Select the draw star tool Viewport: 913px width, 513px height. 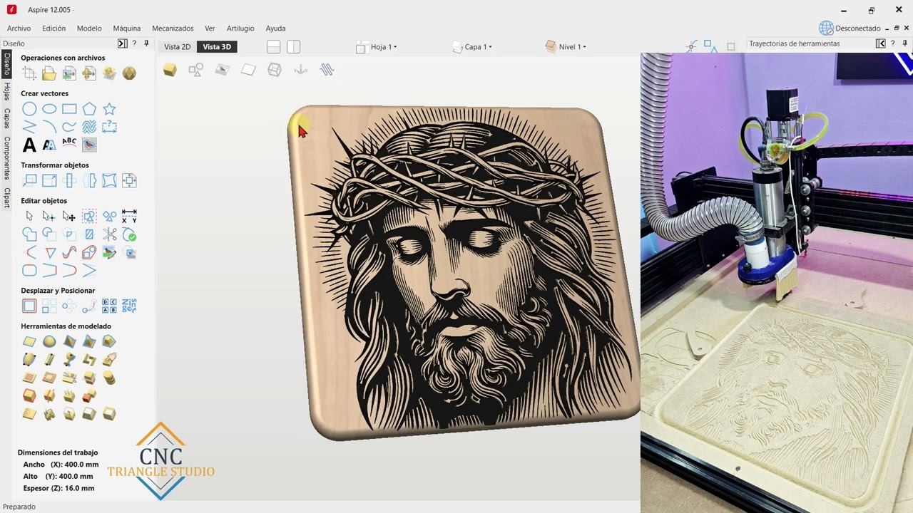point(109,109)
